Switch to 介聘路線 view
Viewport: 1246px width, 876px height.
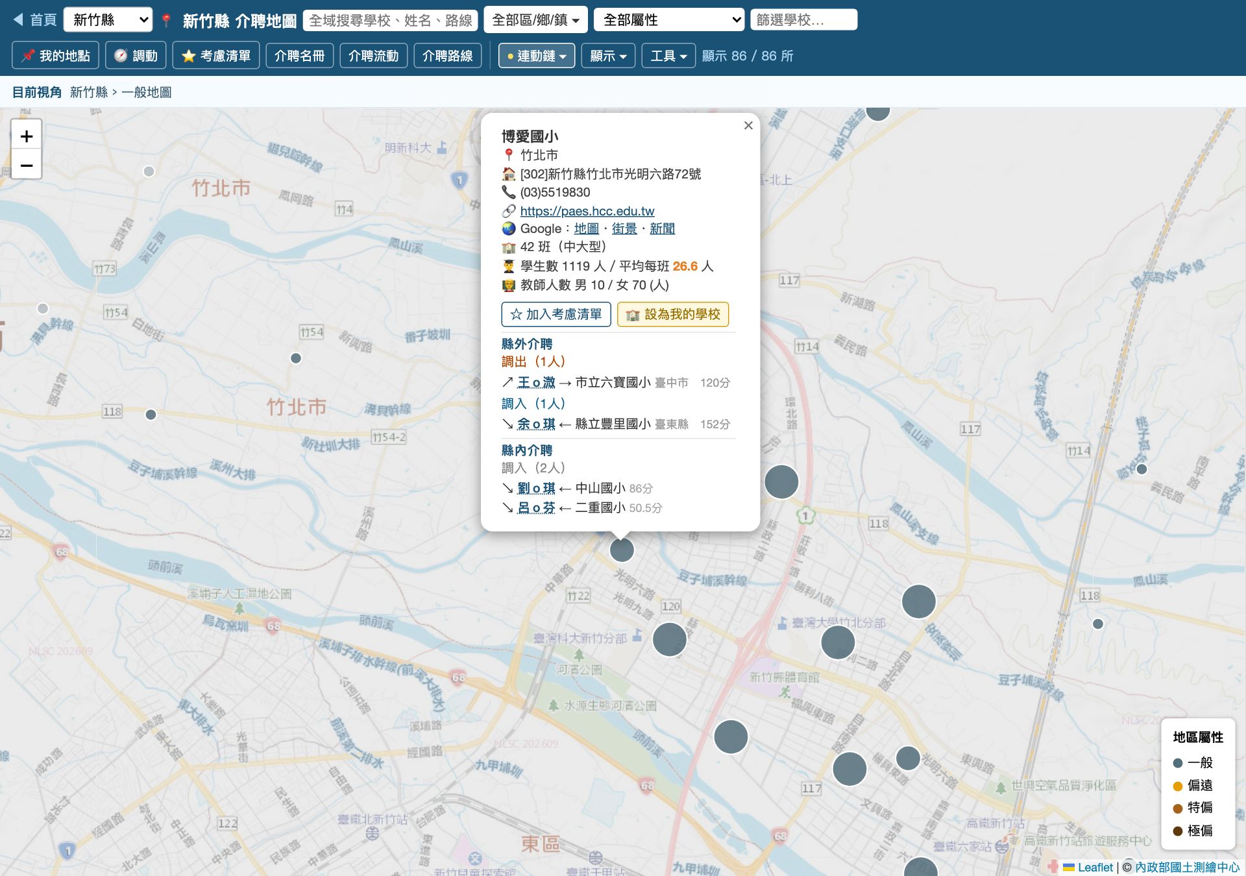pyautogui.click(x=448, y=56)
